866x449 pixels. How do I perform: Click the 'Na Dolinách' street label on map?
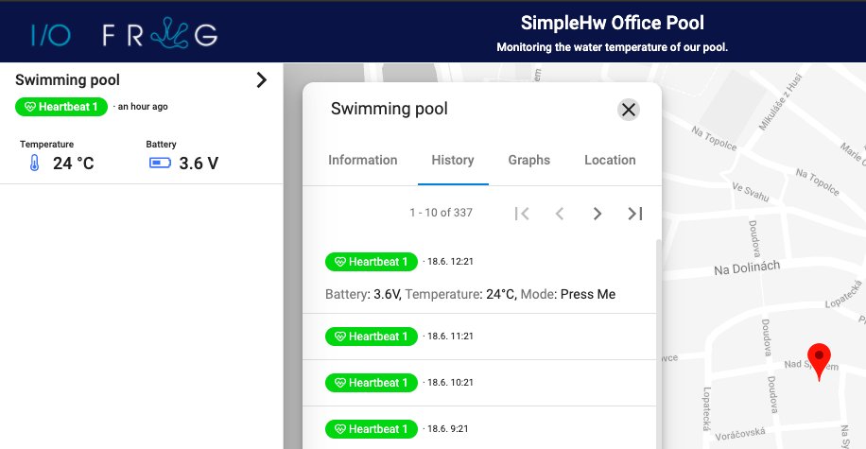click(747, 268)
